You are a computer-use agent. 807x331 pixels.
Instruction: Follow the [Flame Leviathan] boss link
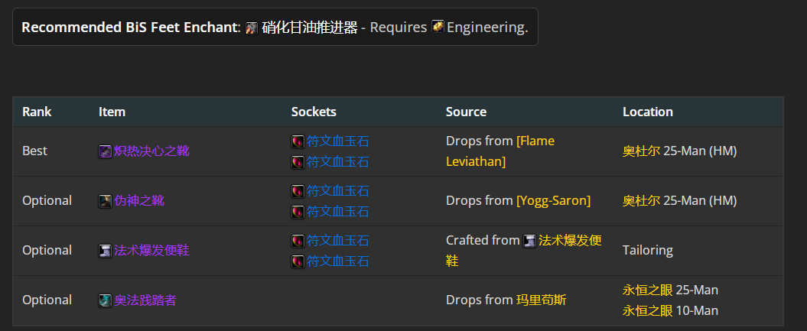[x=500, y=151]
